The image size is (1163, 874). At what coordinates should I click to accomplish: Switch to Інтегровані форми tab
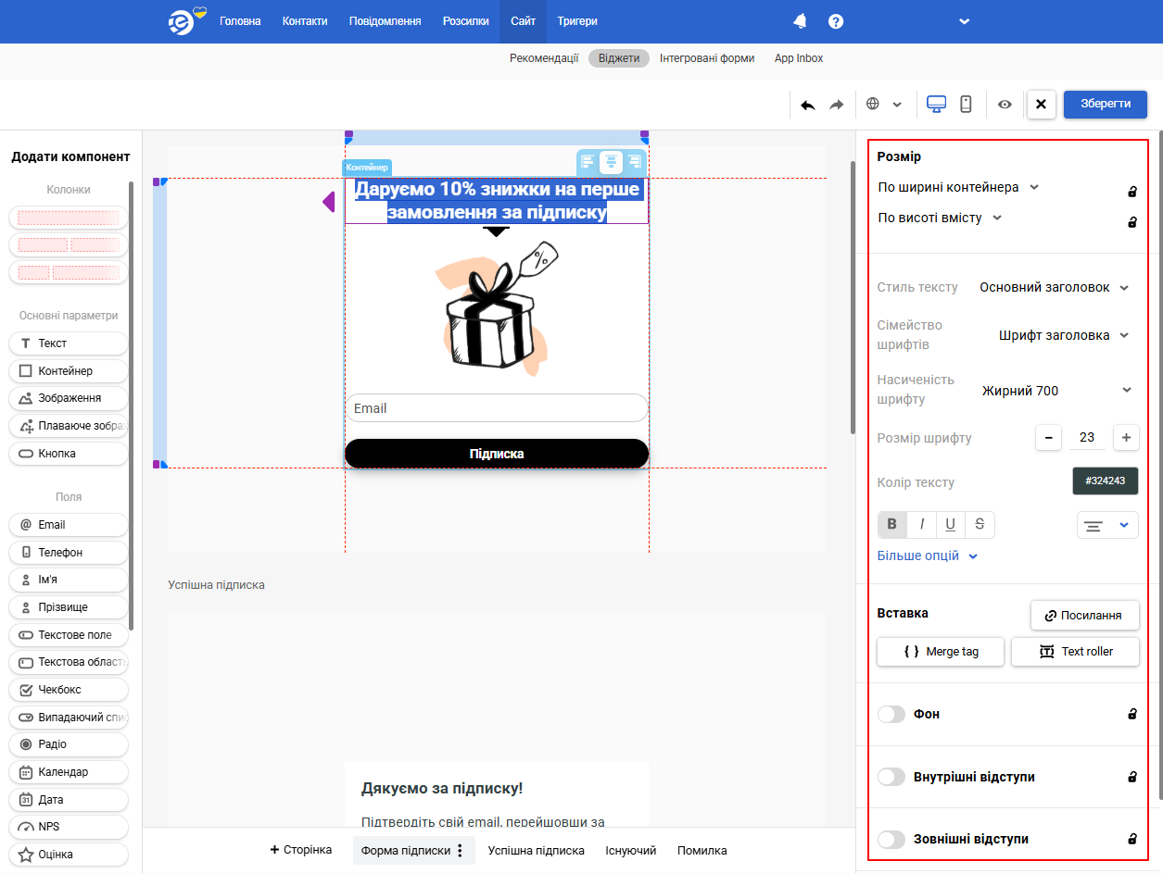[707, 58]
